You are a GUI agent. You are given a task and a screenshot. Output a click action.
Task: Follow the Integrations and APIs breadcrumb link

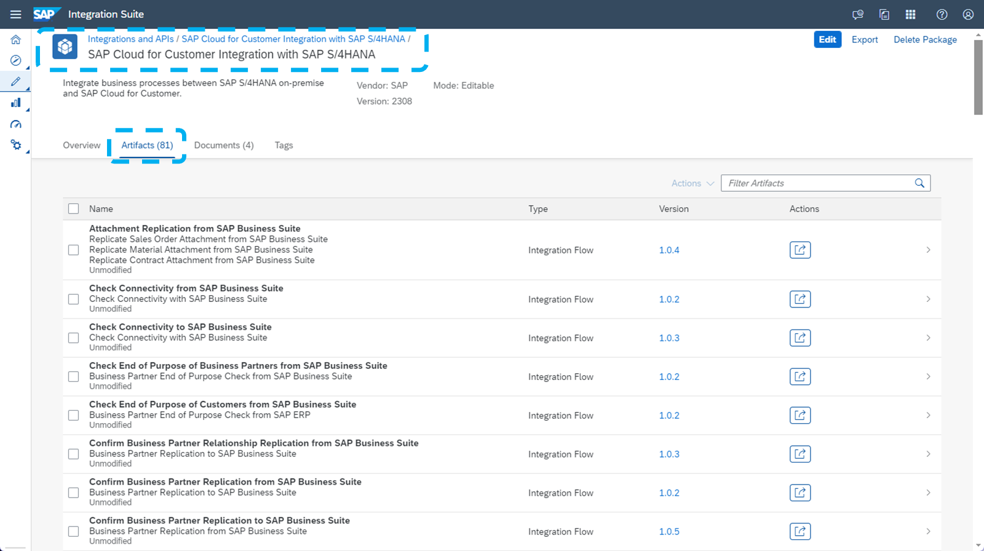pos(130,39)
